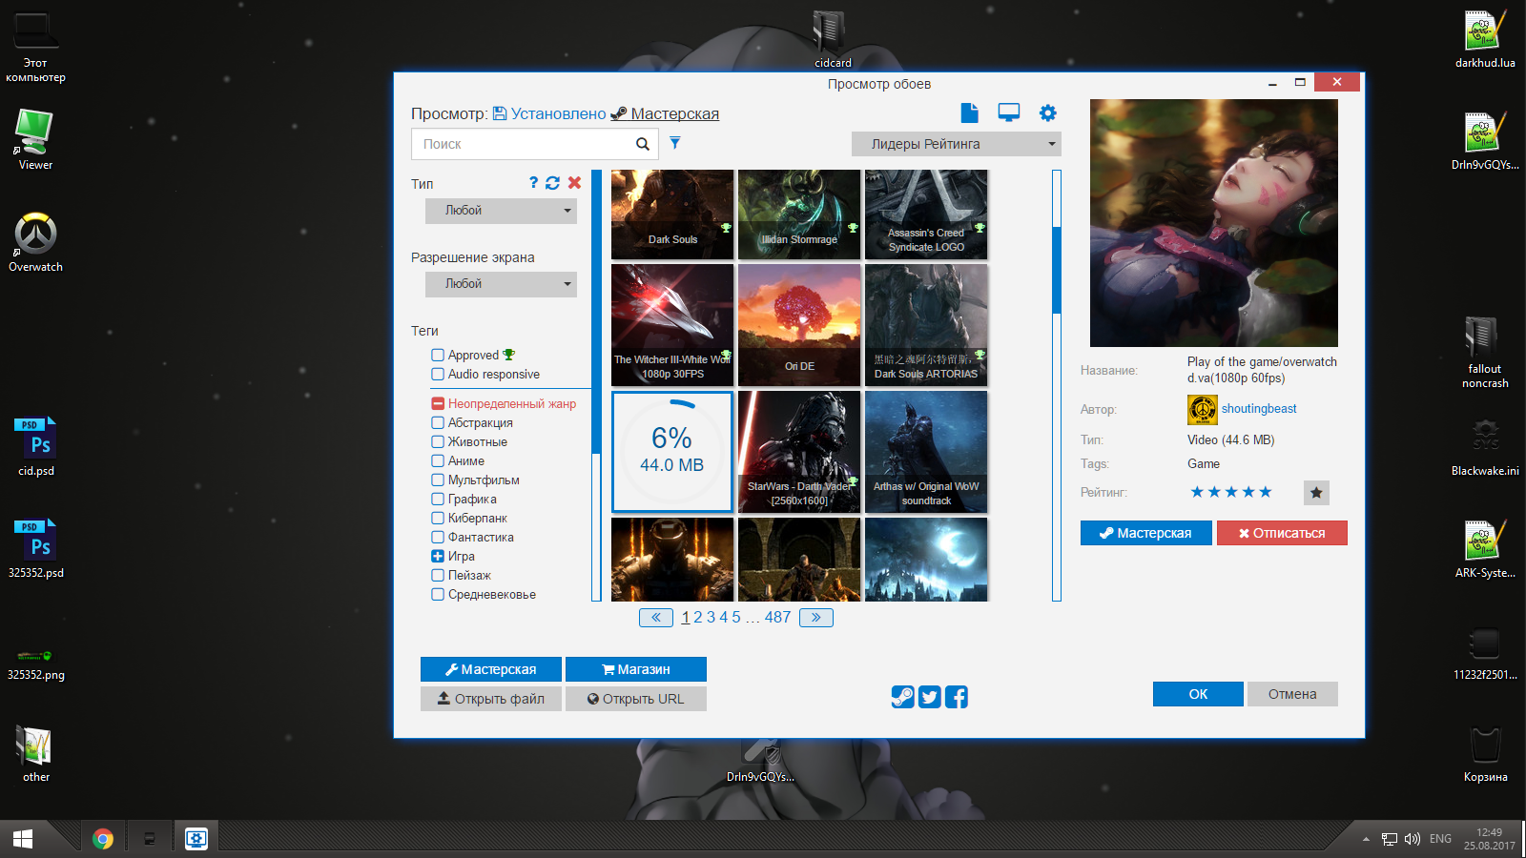The width and height of the screenshot is (1526, 858).
Task: Click the red X reset filters icon
Action: (x=574, y=183)
